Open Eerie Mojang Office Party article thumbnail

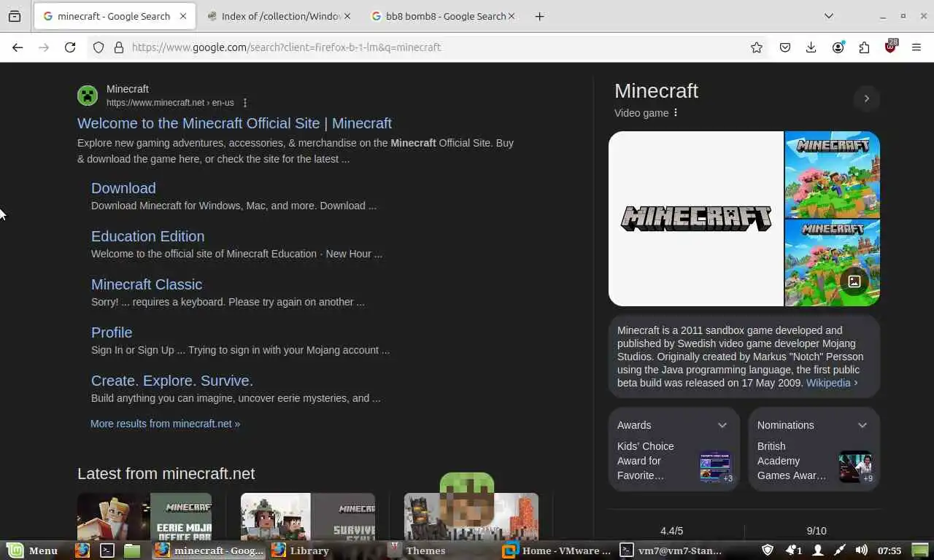pos(144,517)
